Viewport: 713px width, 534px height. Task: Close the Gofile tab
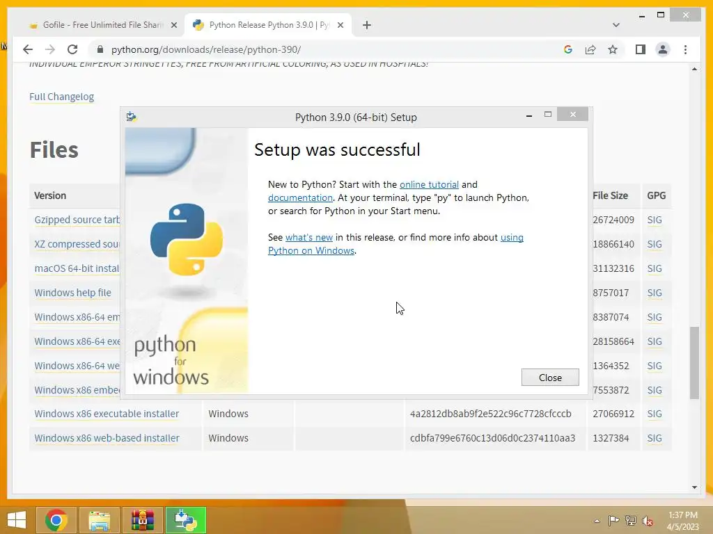[x=173, y=25]
